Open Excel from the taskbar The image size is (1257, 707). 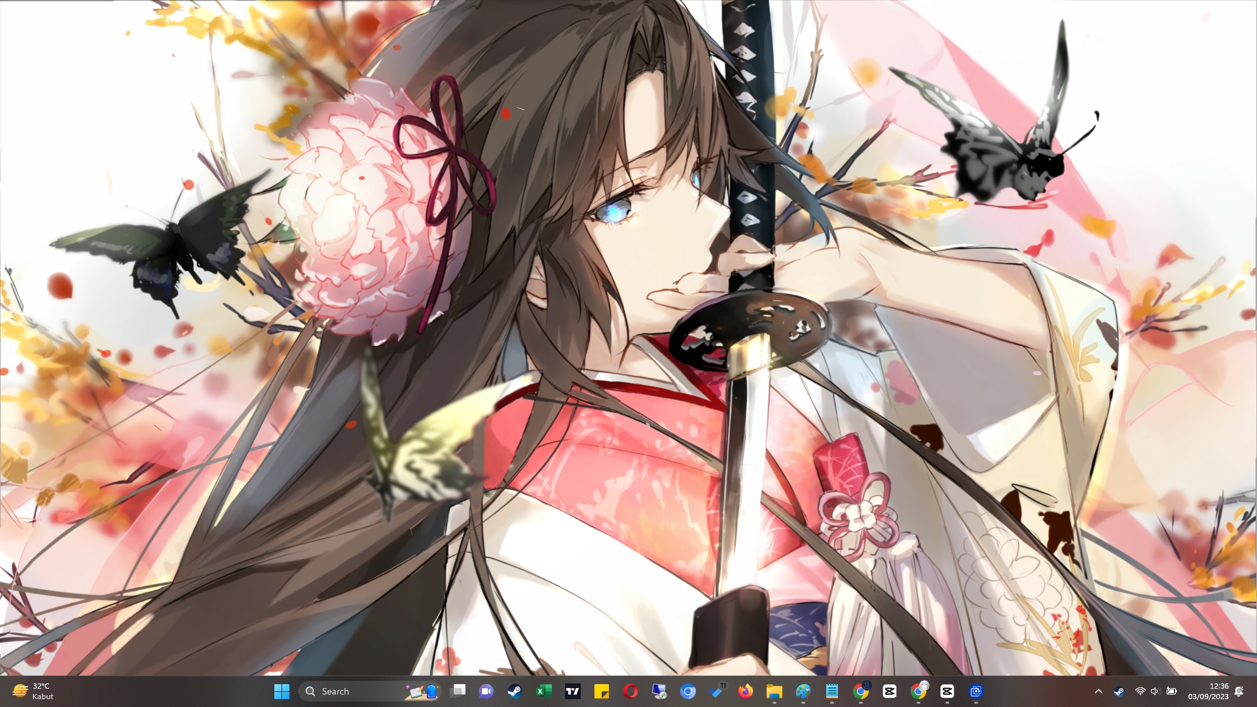click(x=543, y=691)
